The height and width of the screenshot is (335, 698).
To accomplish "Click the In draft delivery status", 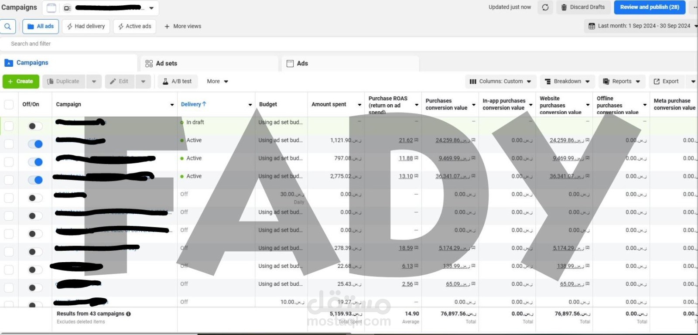I will click(x=195, y=122).
